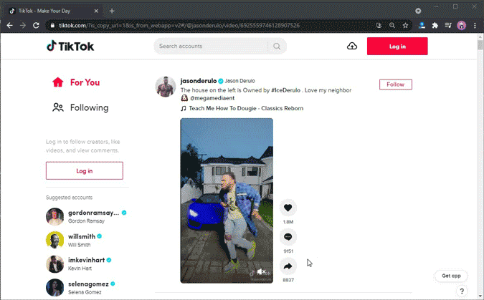Click the outlined Log in button in sidebar
Viewport: 484px width, 300px height.
[x=85, y=170]
